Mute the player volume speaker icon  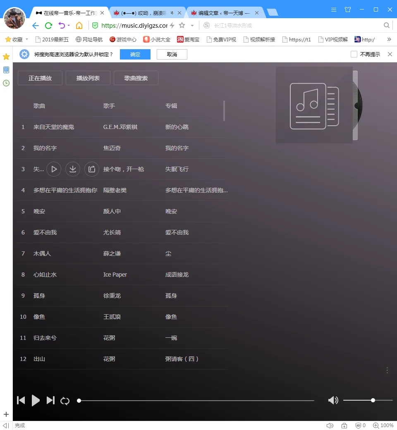(333, 400)
